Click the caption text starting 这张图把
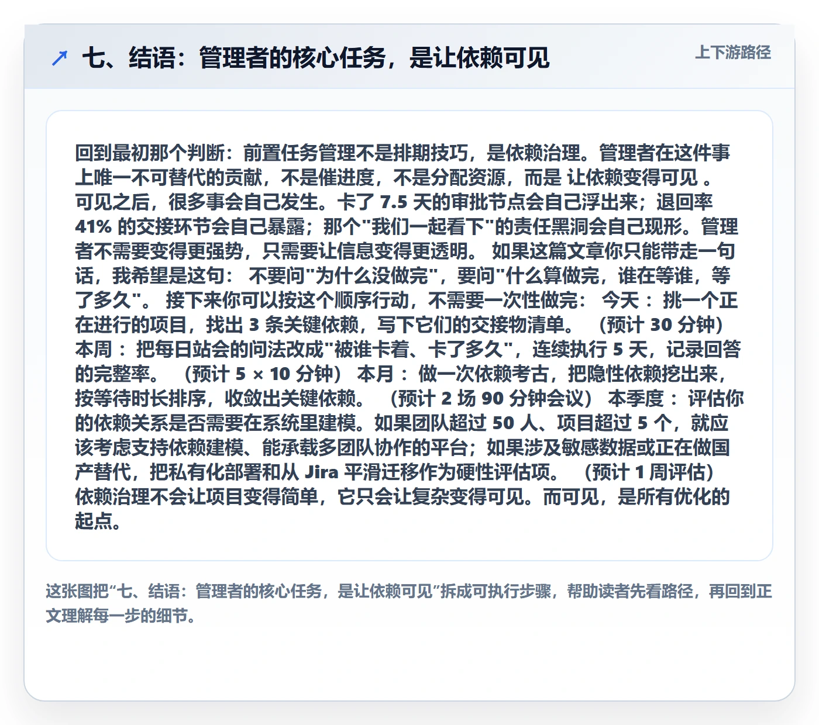 [409, 603]
